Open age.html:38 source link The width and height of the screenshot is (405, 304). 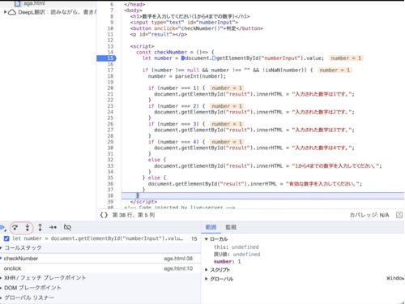[178, 259]
